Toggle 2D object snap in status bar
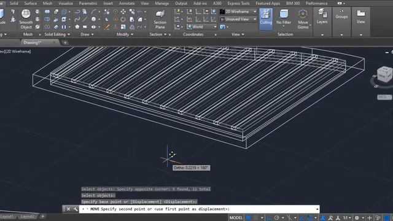The width and height of the screenshot is (393, 221). tap(309, 218)
